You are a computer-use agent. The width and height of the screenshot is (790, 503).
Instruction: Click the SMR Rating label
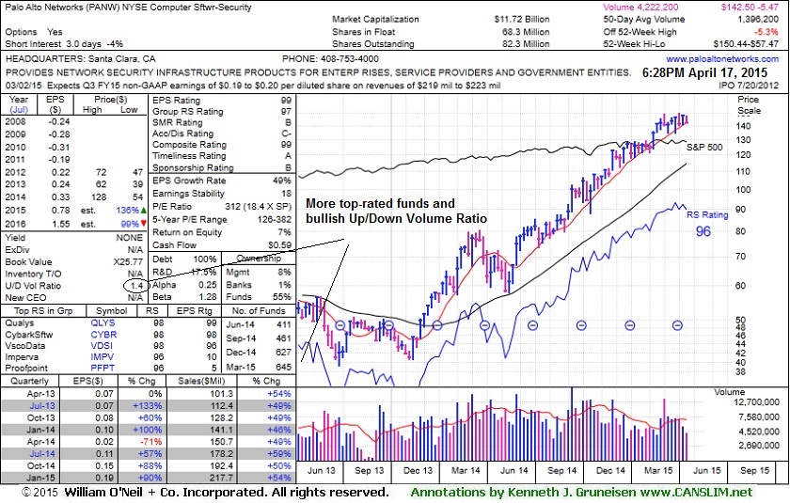(178, 122)
